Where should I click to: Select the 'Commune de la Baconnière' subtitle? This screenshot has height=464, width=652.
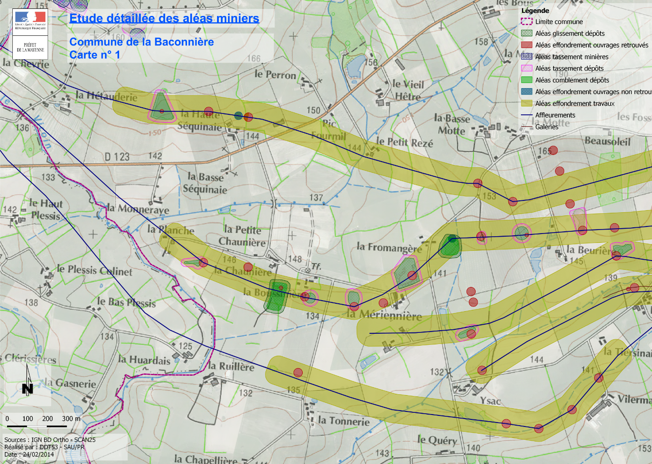point(142,42)
